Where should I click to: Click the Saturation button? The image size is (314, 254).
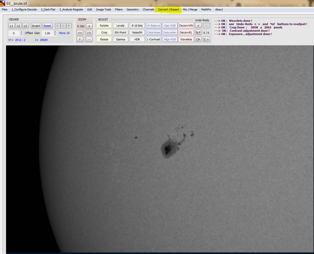170,32
